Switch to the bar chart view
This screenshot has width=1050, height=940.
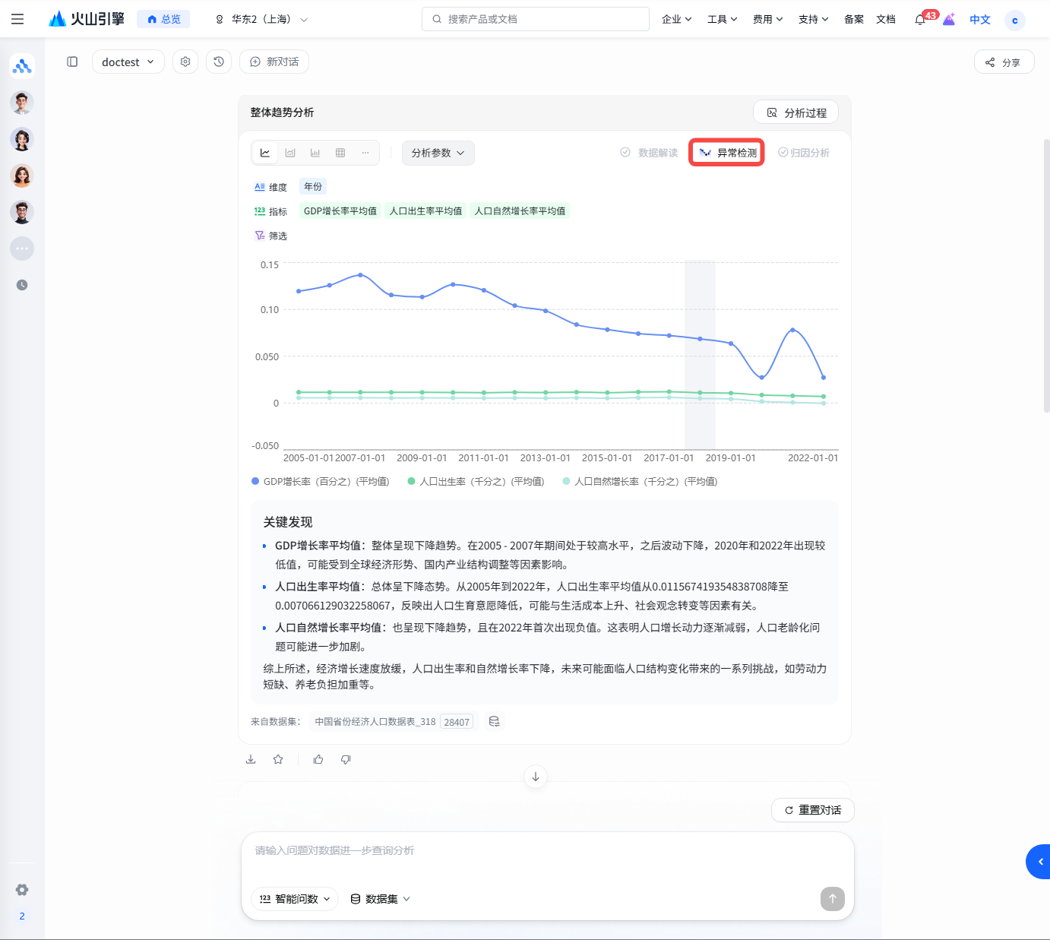[315, 153]
